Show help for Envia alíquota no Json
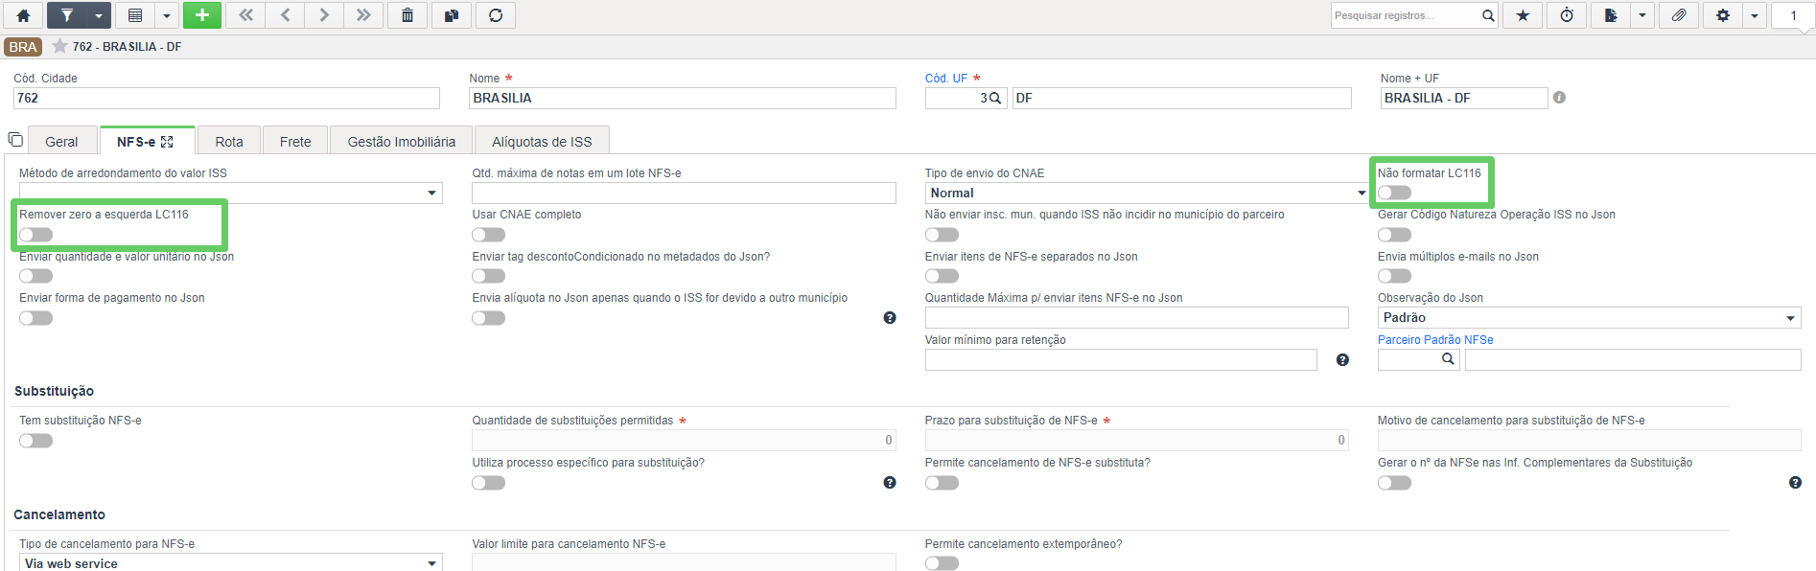 click(x=890, y=318)
